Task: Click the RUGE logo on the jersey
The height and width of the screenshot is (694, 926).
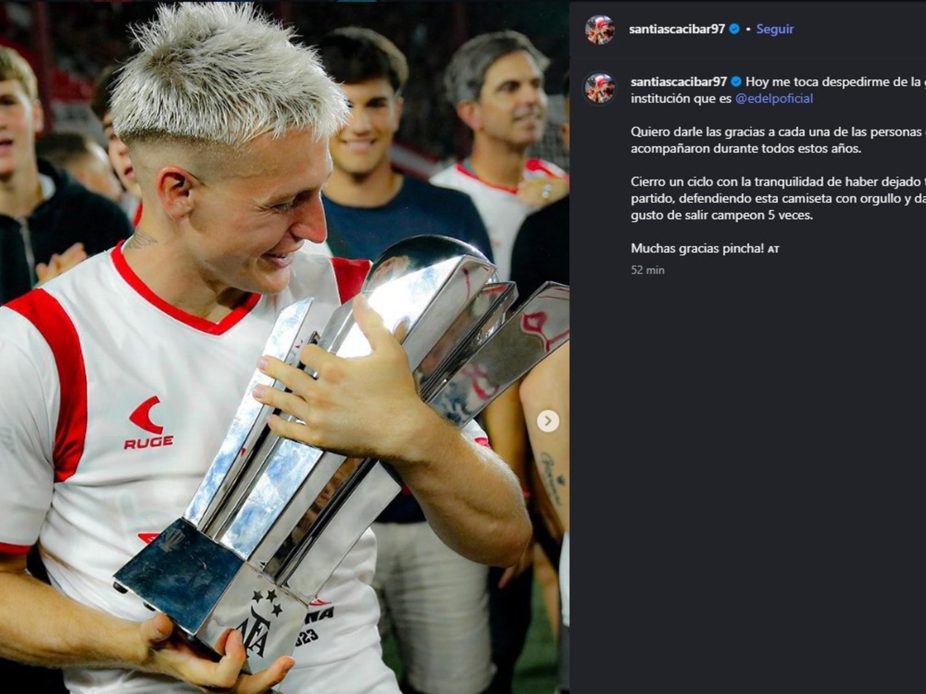Action: 148,423
